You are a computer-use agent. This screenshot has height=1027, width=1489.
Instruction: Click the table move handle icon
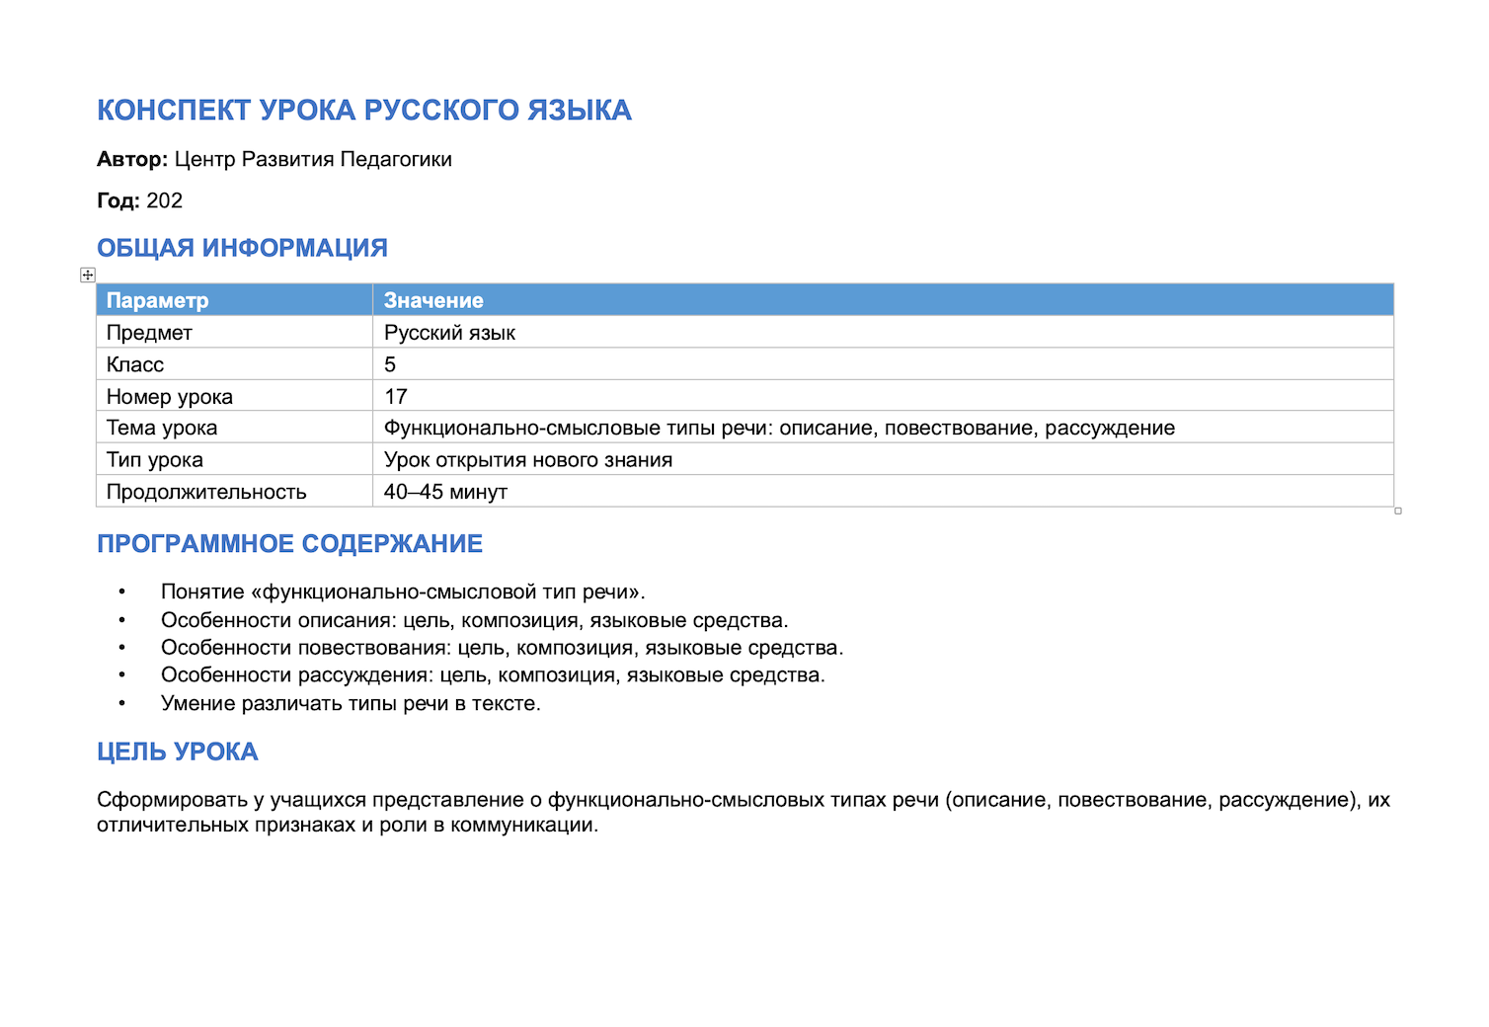tap(88, 276)
